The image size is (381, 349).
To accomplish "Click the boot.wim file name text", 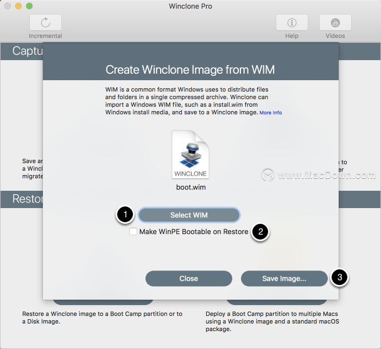I will (191, 188).
